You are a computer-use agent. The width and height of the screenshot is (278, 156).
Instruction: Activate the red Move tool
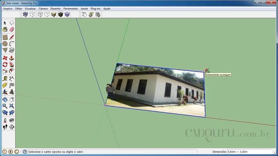tap(5, 58)
